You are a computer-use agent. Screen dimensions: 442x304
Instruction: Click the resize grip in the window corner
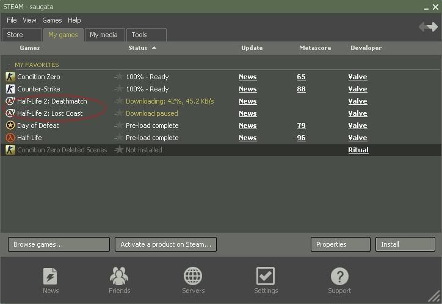click(x=435, y=297)
